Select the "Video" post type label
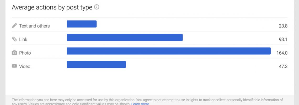299x105 pixels. point(25,66)
